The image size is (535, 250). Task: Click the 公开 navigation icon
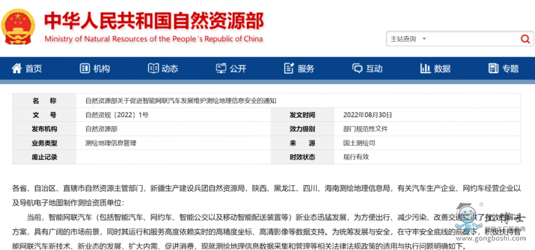point(221,68)
